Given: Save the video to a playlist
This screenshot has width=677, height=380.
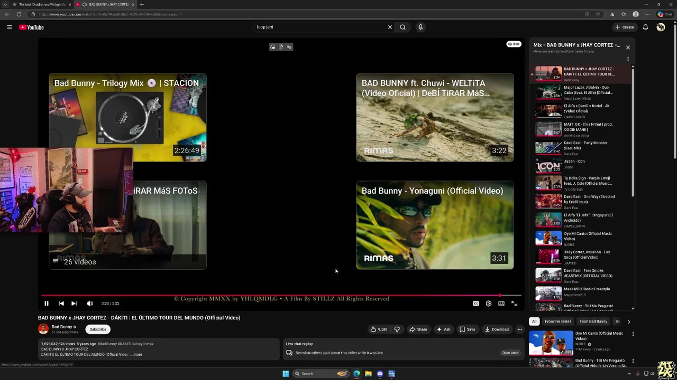Looking at the screenshot, I should (x=467, y=329).
